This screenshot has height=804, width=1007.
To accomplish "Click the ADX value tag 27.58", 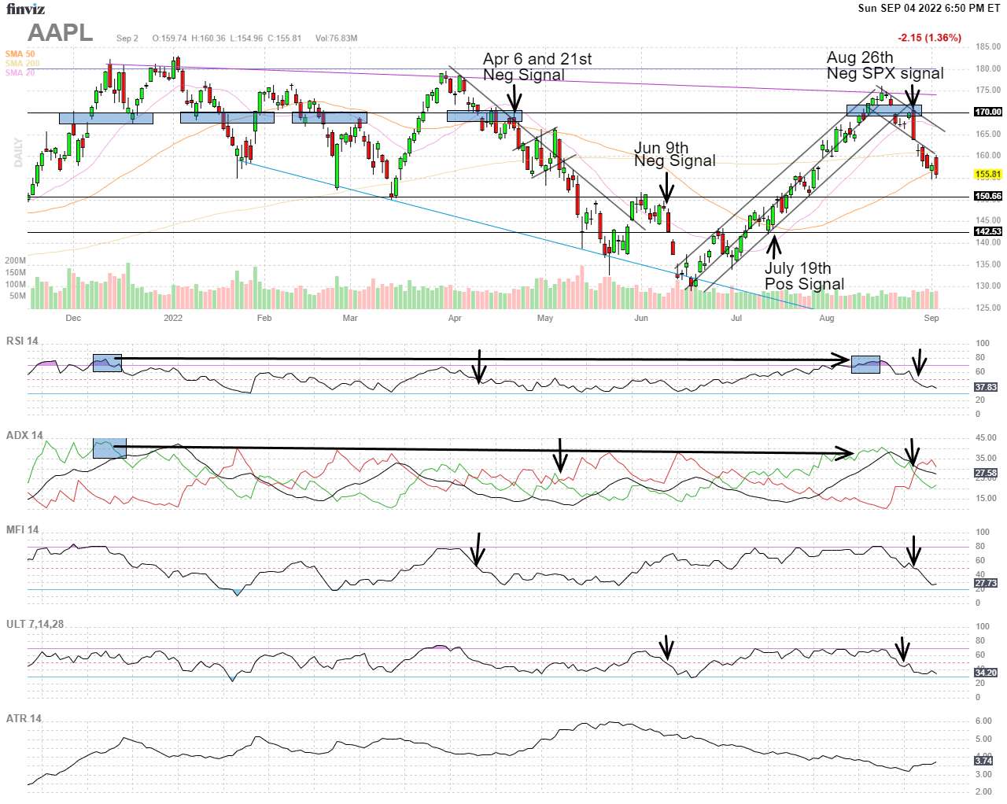I will (986, 473).
